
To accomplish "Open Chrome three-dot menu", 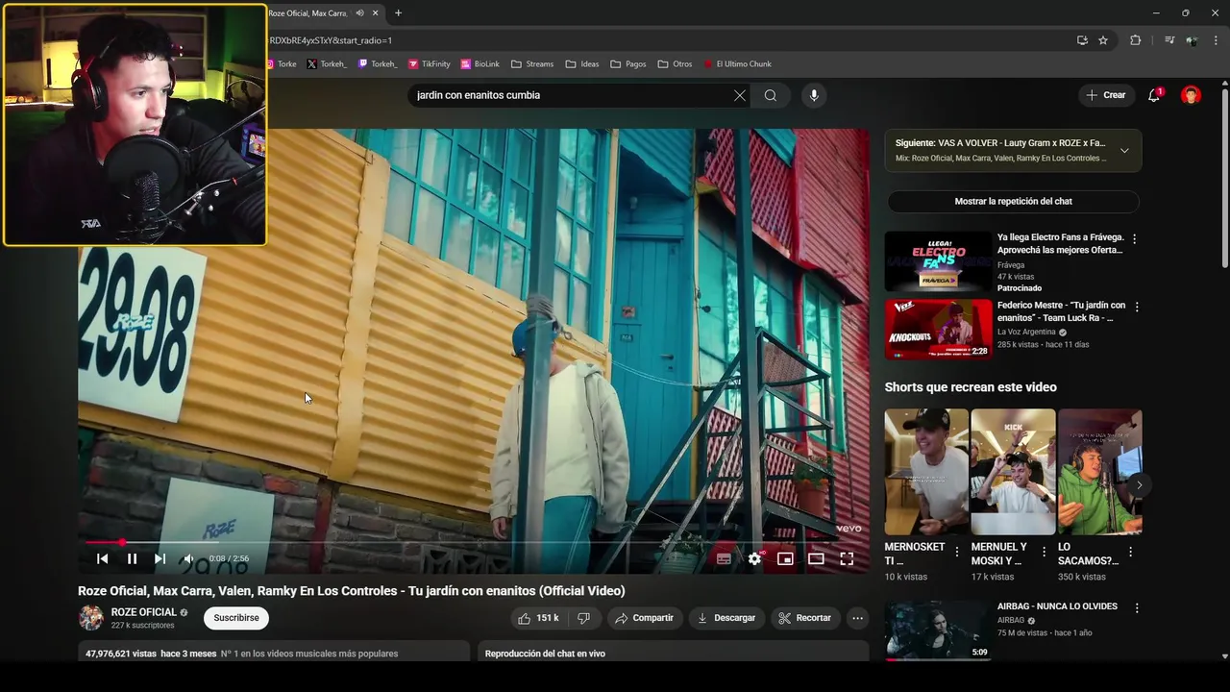I will [x=1216, y=40].
